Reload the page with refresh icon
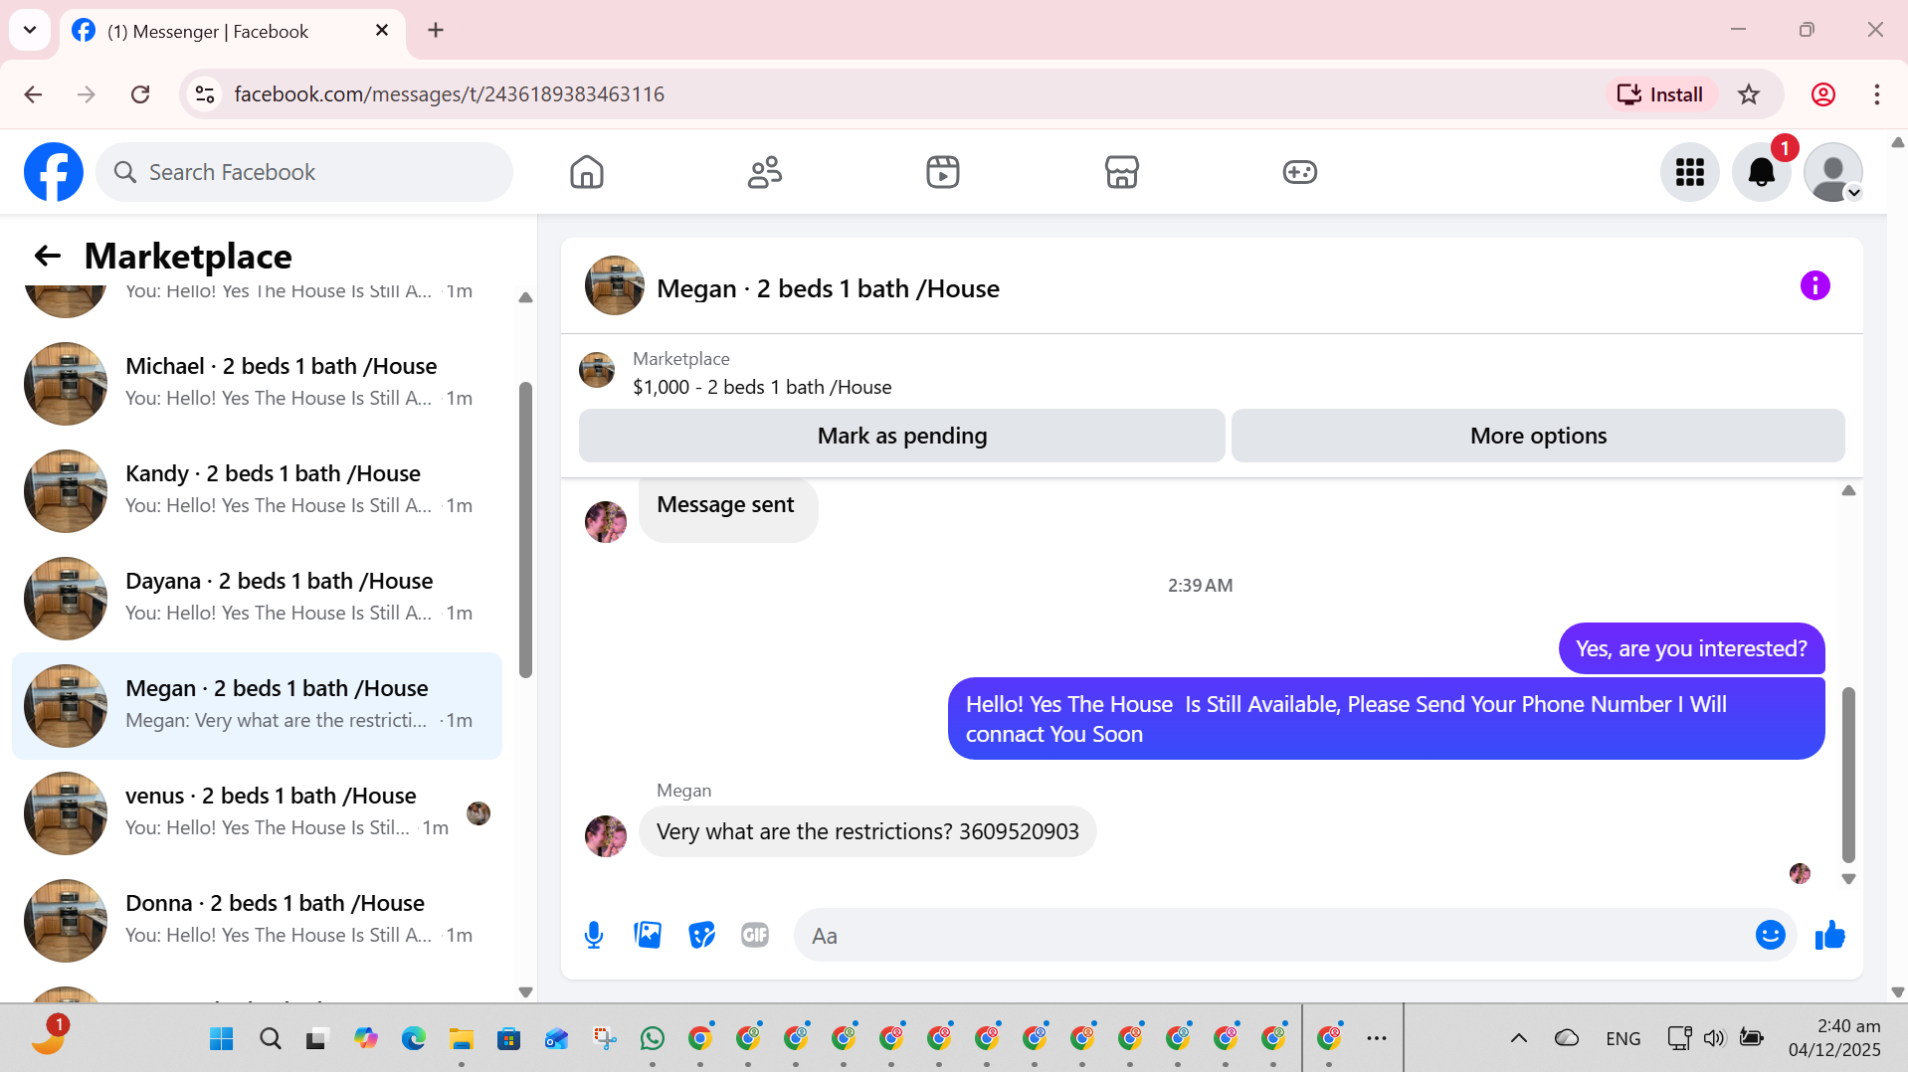 (140, 94)
